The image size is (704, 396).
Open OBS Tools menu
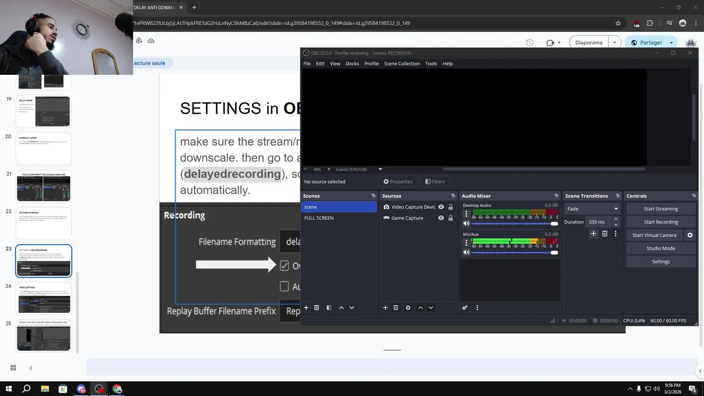point(431,64)
